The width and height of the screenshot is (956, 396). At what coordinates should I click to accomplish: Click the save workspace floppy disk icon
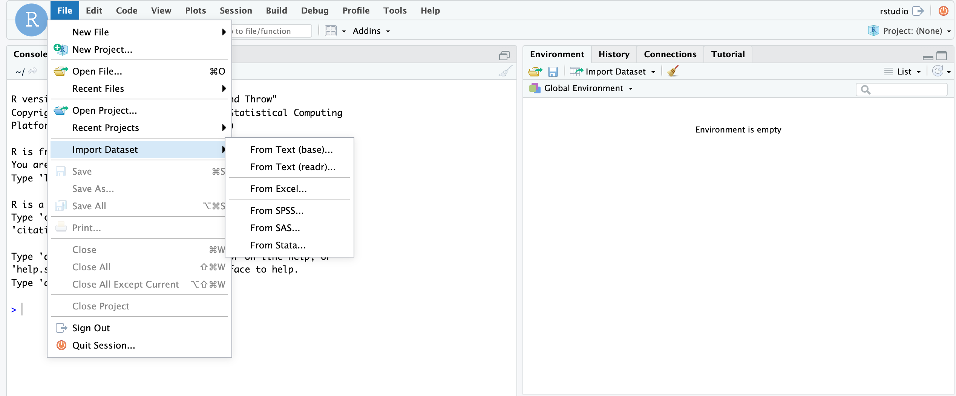pyautogui.click(x=553, y=72)
